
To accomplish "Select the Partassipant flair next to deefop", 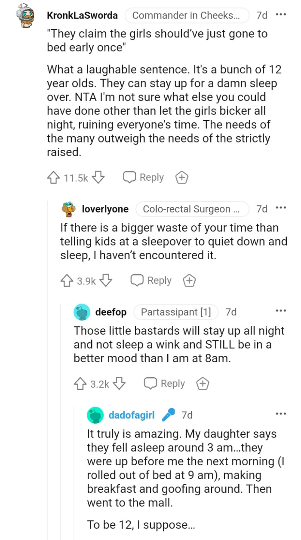I will pyautogui.click(x=176, y=312).
